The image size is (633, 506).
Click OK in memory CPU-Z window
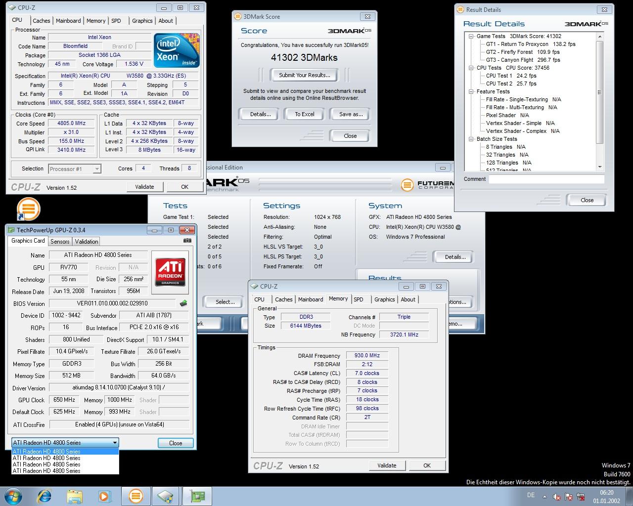[x=427, y=465]
